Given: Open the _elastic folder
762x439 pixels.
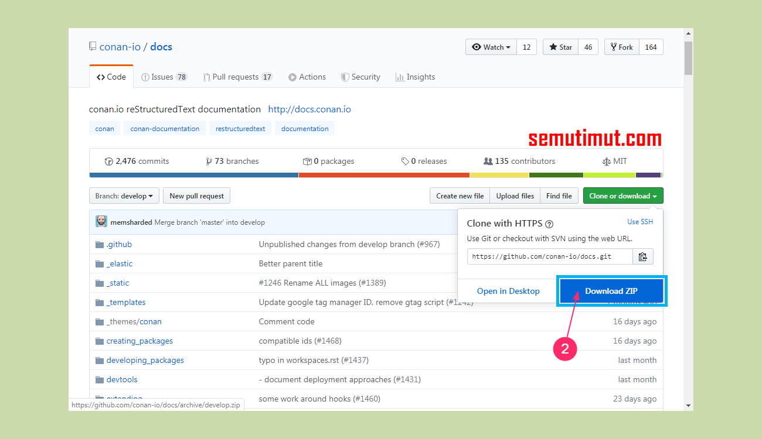Looking at the screenshot, I should coord(120,263).
